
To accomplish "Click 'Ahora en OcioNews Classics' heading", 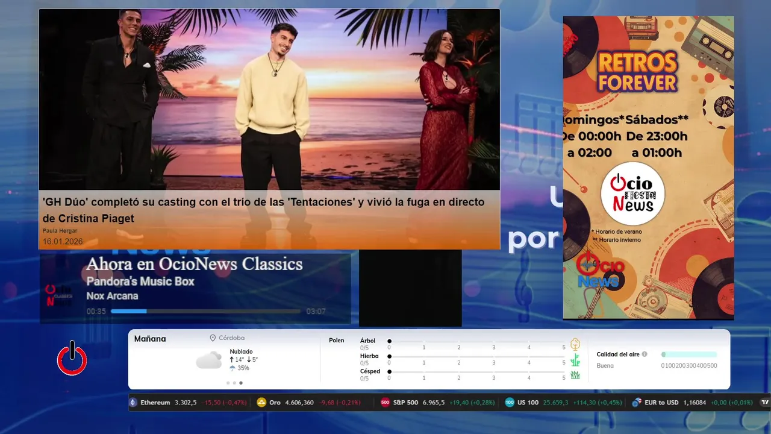I will coord(194,264).
